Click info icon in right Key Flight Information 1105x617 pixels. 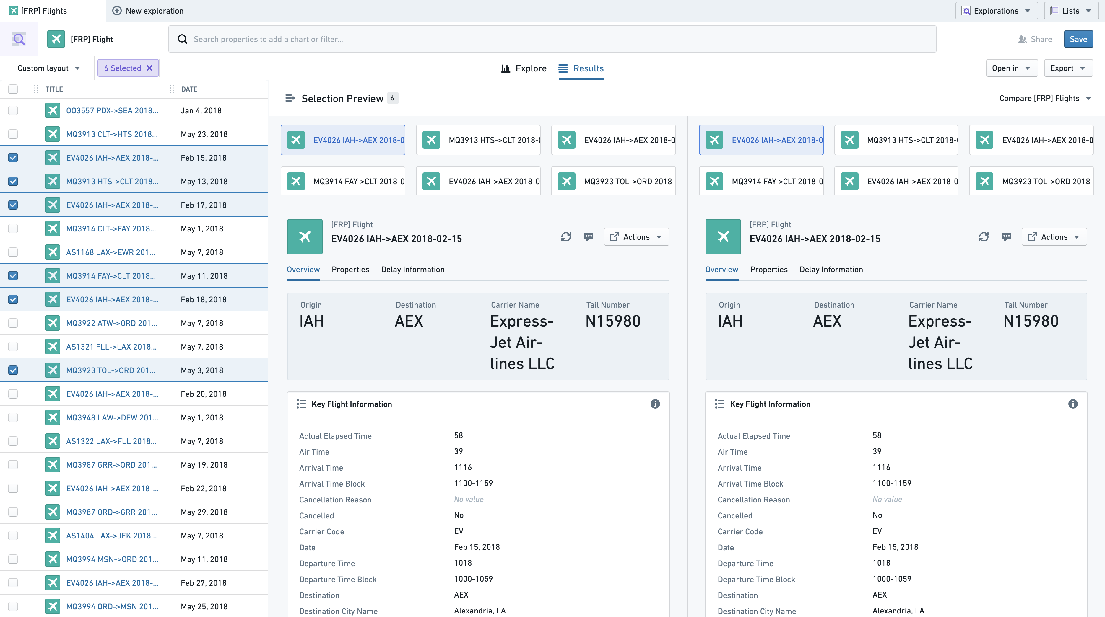(1073, 404)
